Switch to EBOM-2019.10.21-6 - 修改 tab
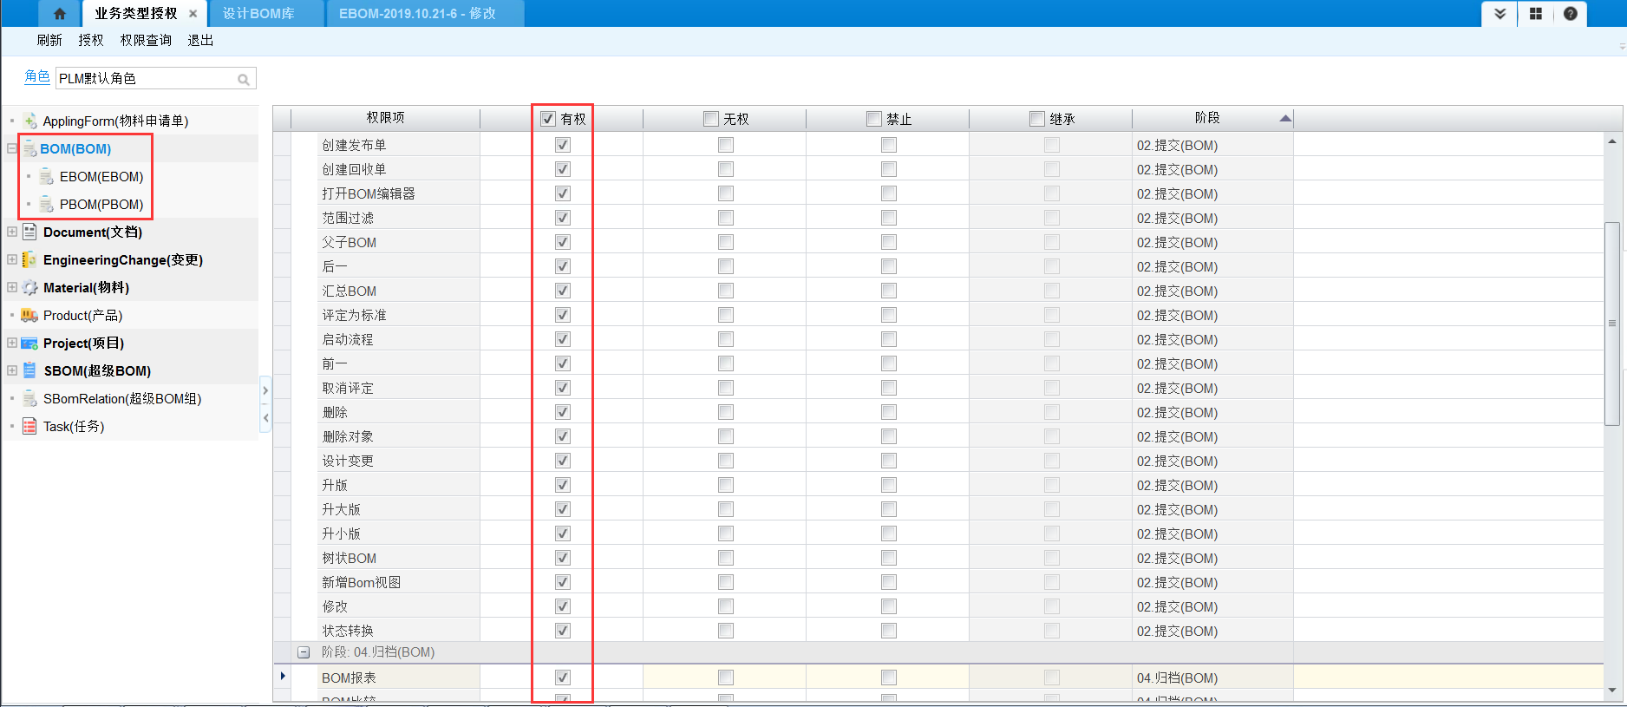 pyautogui.click(x=417, y=14)
